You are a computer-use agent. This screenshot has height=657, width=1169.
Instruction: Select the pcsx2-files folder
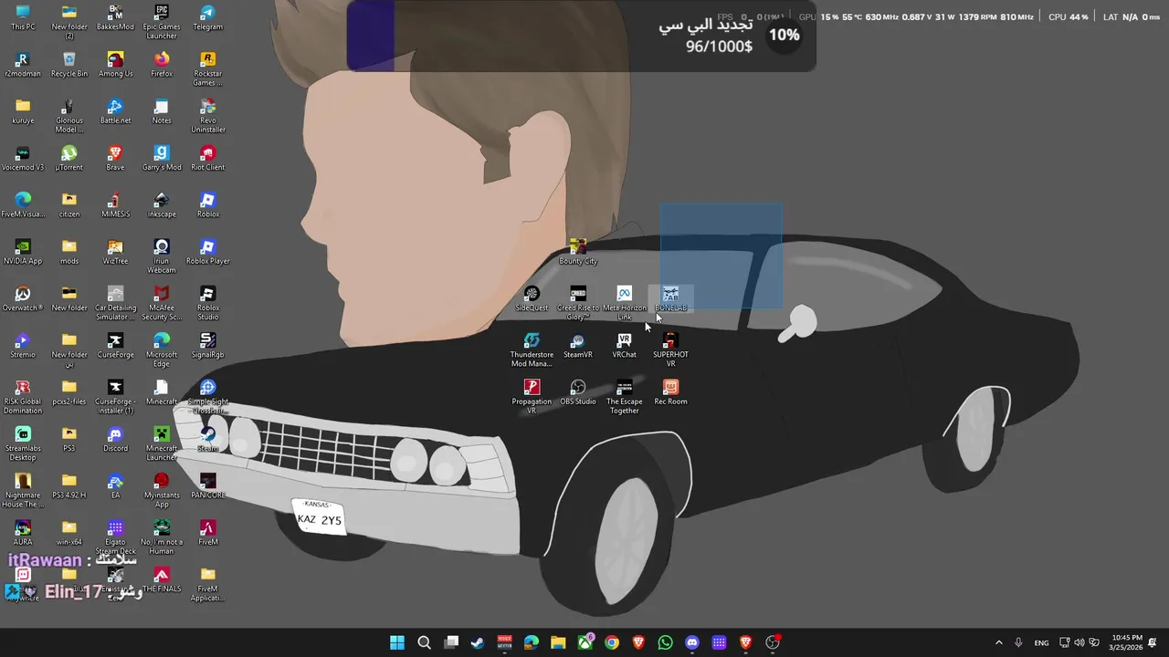pyautogui.click(x=69, y=392)
